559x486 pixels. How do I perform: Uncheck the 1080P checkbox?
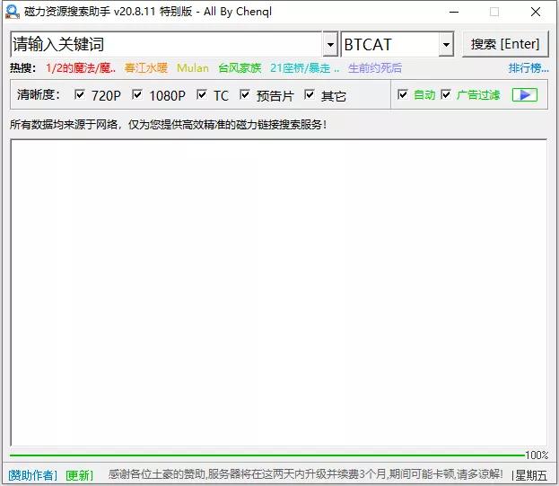137,95
